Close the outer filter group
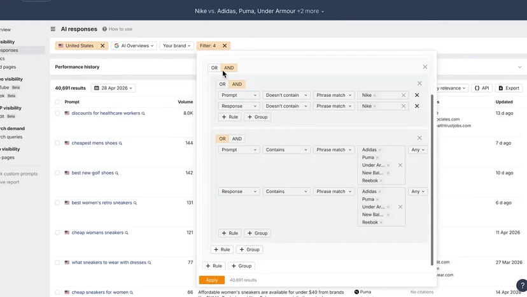The width and height of the screenshot is (527, 297). click(x=425, y=67)
